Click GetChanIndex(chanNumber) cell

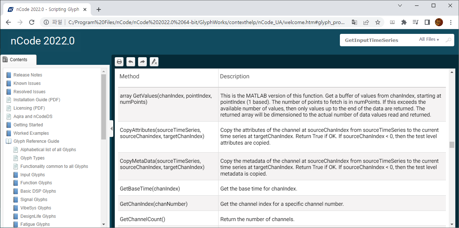(168, 204)
